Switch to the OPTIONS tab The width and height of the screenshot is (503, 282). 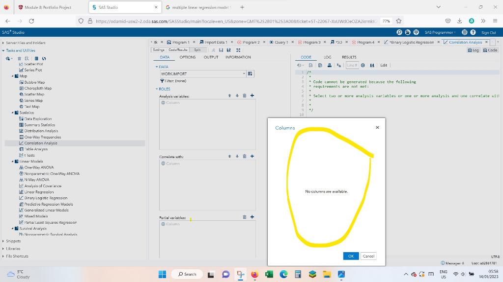click(x=188, y=57)
